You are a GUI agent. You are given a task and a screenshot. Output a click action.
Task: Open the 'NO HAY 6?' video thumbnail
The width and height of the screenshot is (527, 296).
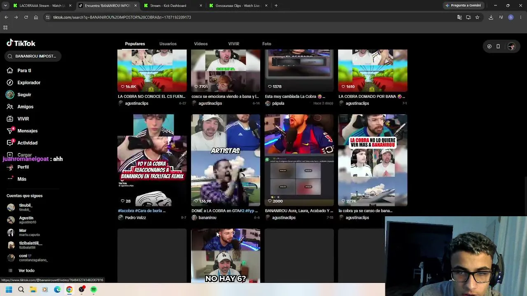pos(226,256)
